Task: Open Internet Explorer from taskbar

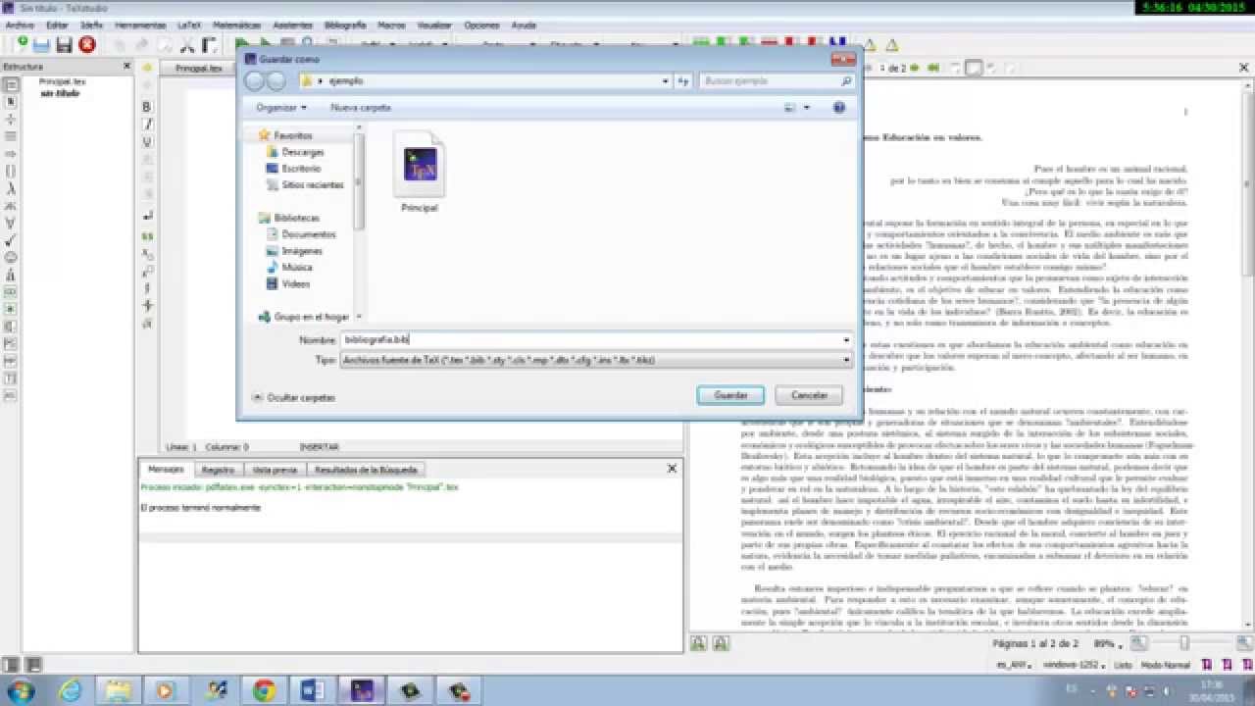Action: coord(71,690)
